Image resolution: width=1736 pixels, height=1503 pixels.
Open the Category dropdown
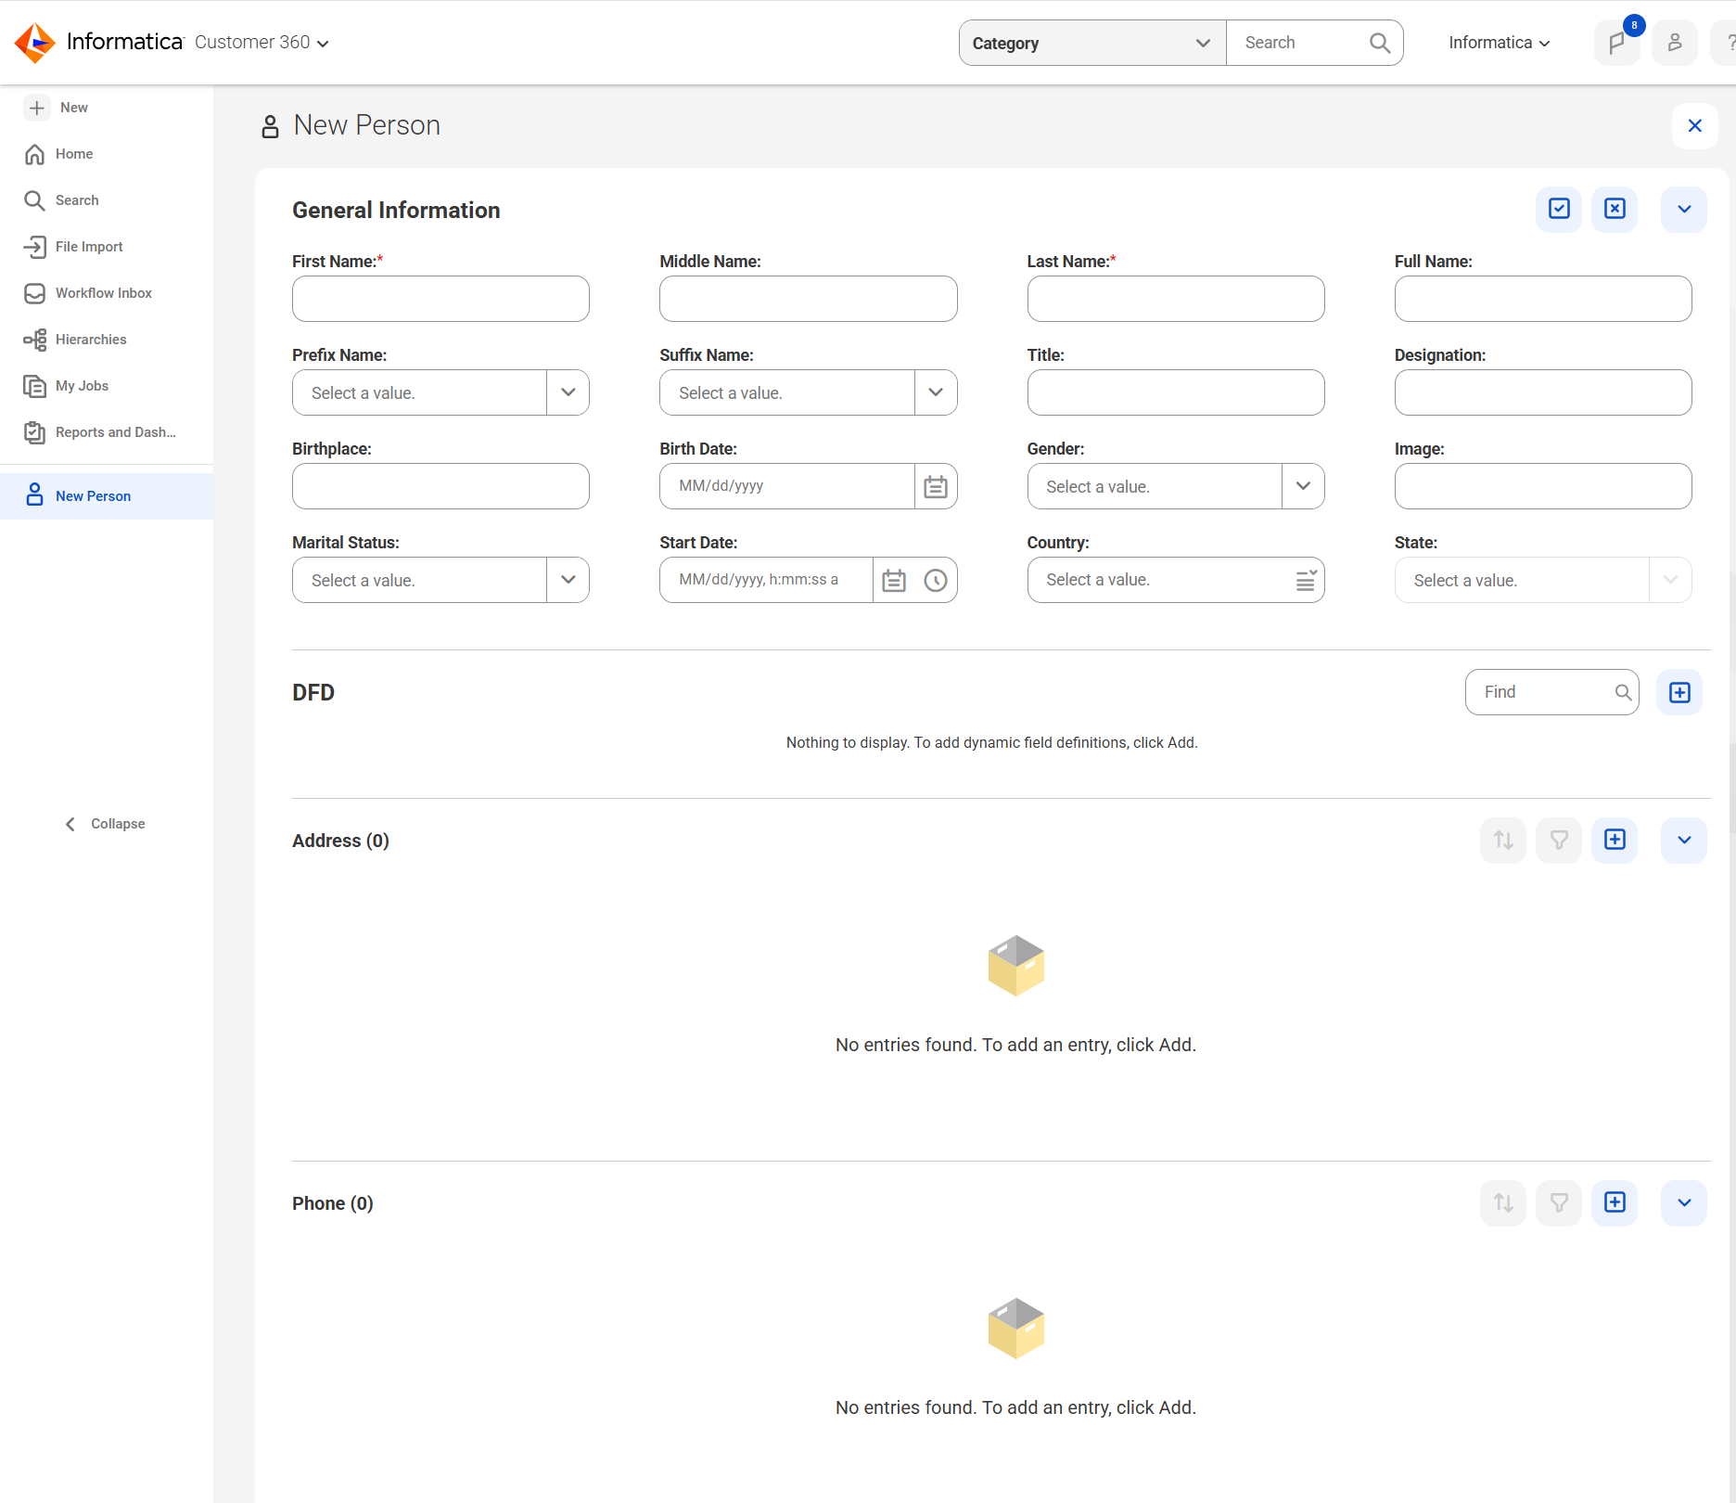(x=1092, y=43)
